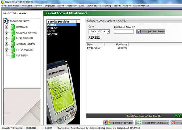Click the Main Console Root computer icon
The height and width of the screenshot is (130, 182).
click(6, 21)
